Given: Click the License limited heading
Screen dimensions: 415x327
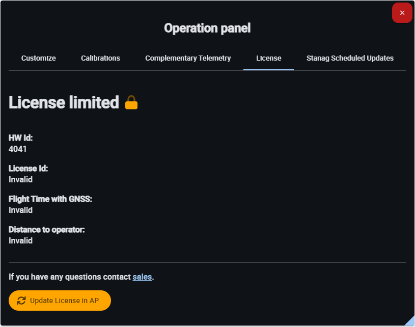Looking at the screenshot, I should point(64,102).
